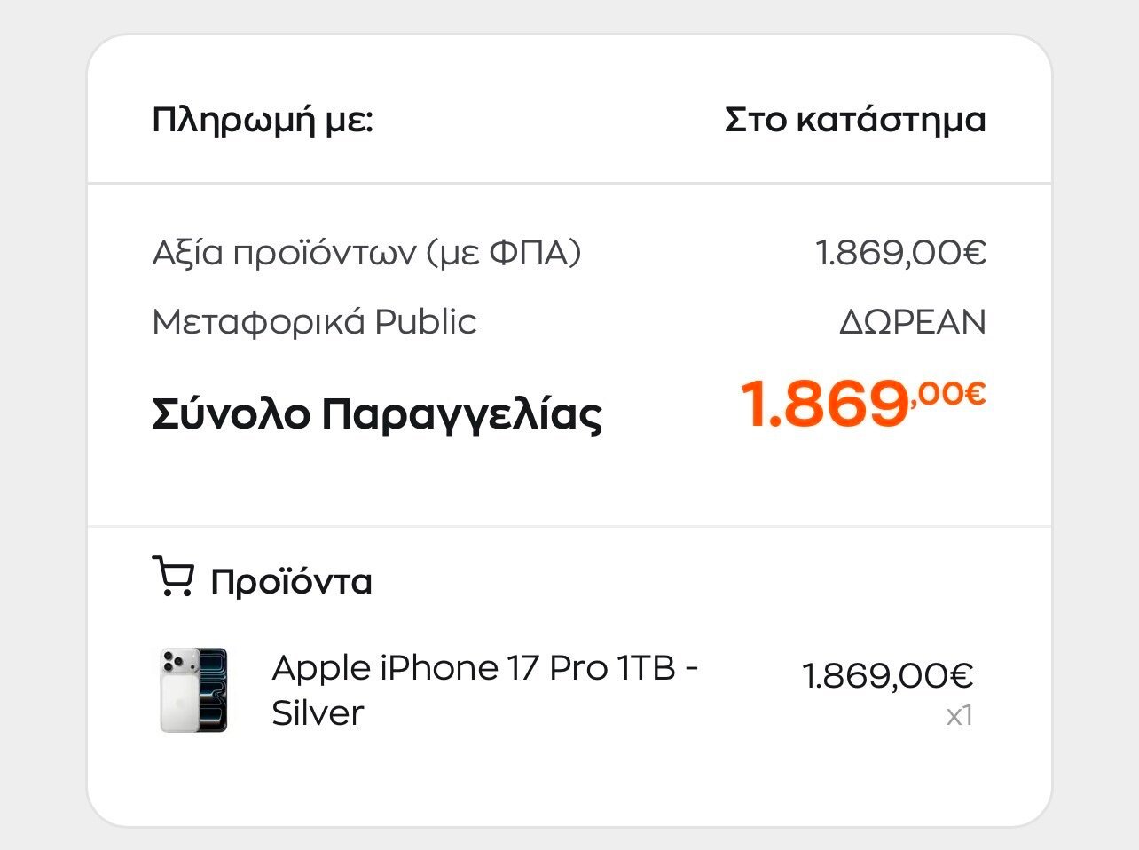
Task: Click the products value amount 1.869,00€
Action: pyautogui.click(x=900, y=254)
